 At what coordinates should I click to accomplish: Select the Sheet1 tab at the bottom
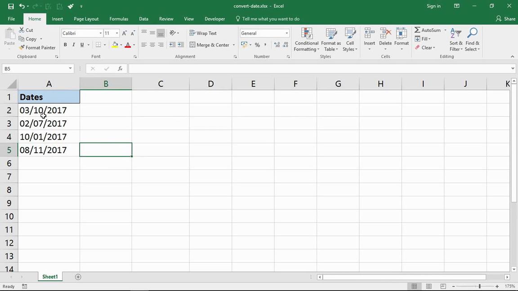tap(49, 277)
